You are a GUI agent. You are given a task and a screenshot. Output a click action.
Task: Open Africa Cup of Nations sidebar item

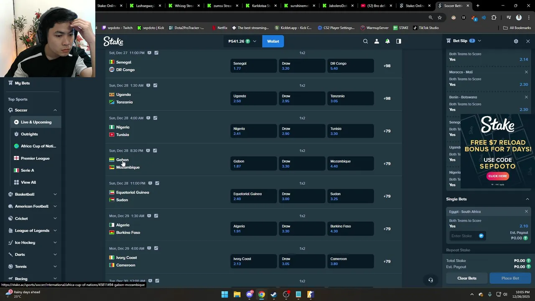(x=36, y=146)
